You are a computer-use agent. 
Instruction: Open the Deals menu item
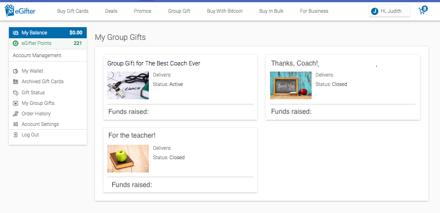point(111,11)
